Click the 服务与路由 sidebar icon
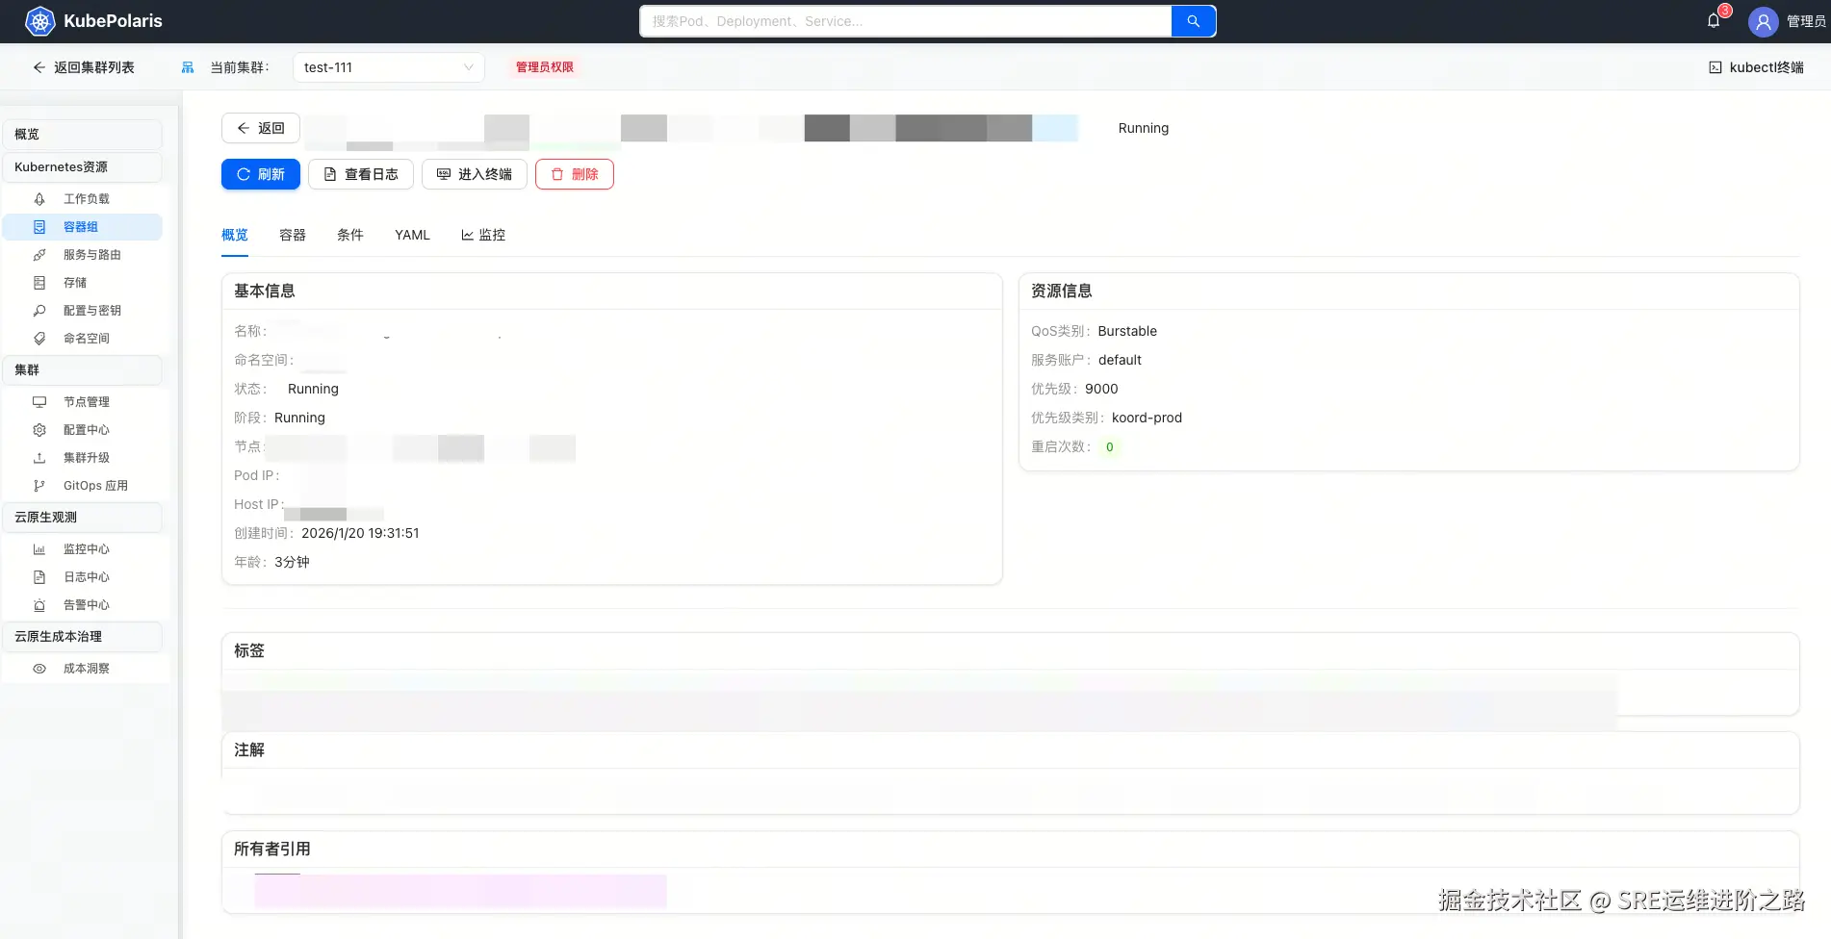 39,255
